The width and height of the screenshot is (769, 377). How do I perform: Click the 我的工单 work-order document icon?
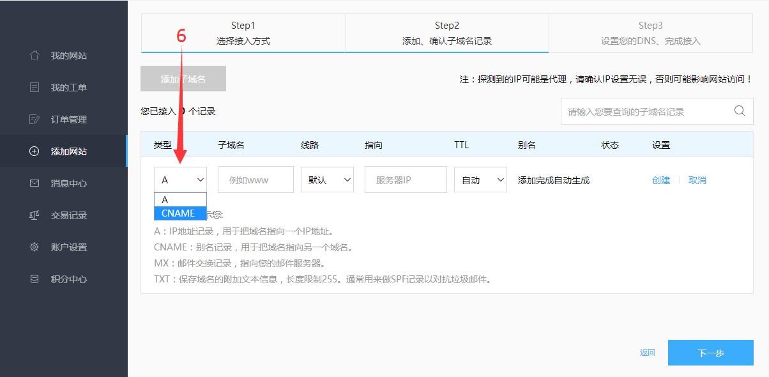point(35,87)
